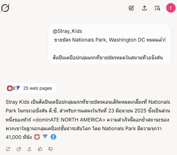Regenerate the response with the refresh icon

click(8, 149)
